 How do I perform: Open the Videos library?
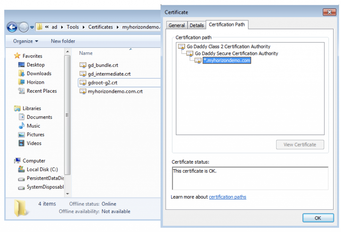(x=34, y=143)
